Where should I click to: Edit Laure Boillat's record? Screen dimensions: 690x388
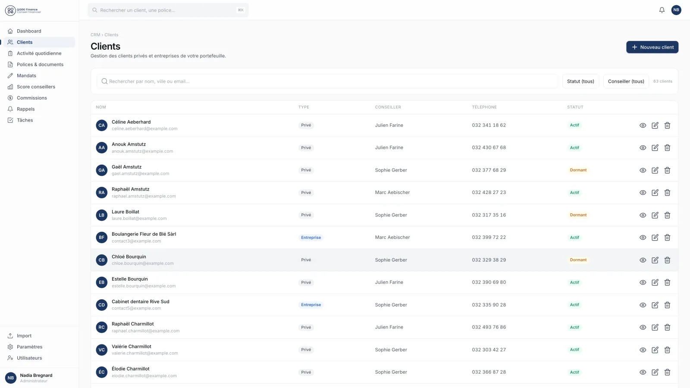click(x=655, y=215)
